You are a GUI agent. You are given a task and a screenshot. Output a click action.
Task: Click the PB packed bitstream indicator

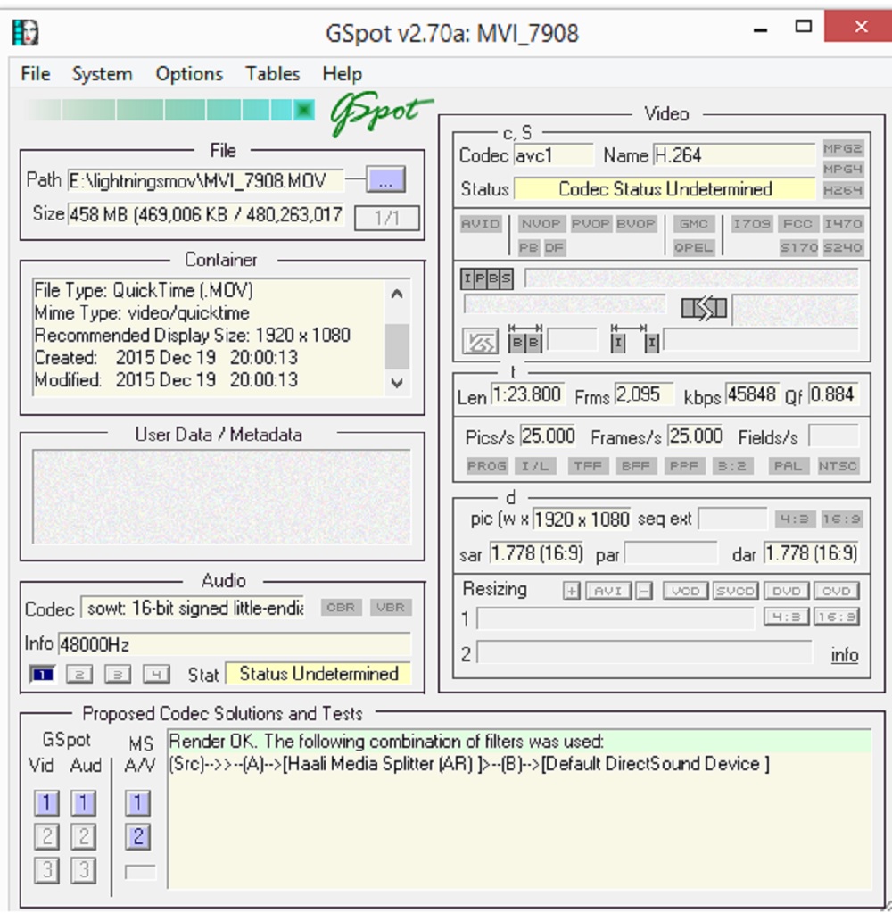pyautogui.click(x=528, y=248)
